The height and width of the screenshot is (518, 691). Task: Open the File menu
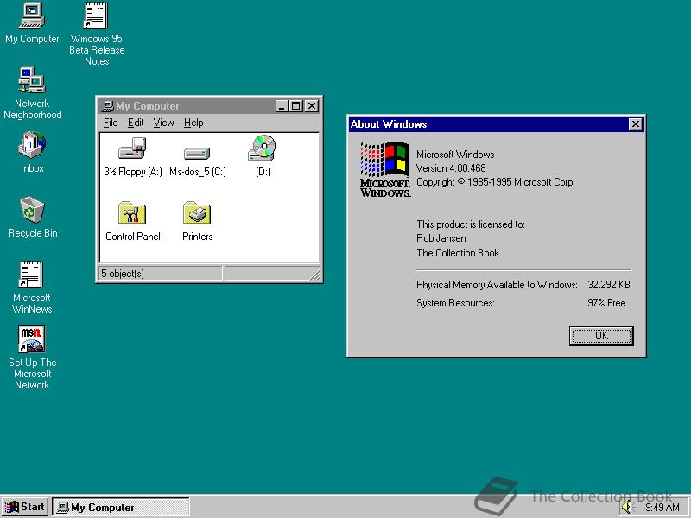(x=111, y=123)
